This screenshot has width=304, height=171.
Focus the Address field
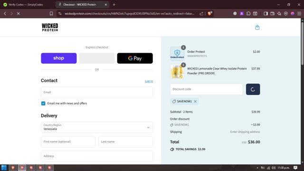(97, 156)
